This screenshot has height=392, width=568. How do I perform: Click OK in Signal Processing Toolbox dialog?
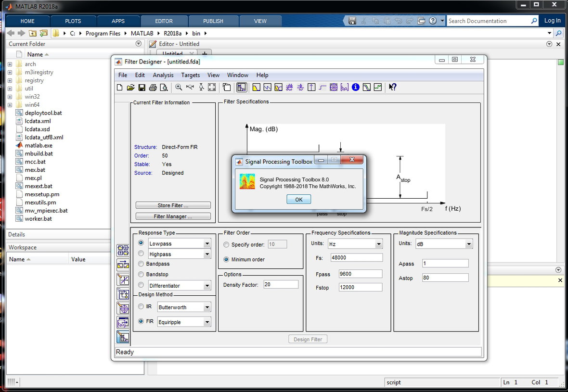click(298, 200)
